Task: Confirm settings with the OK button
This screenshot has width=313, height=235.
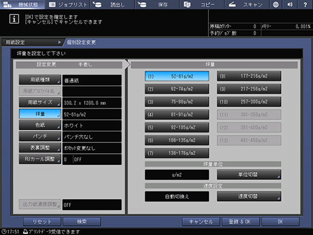Action: (x=280, y=222)
